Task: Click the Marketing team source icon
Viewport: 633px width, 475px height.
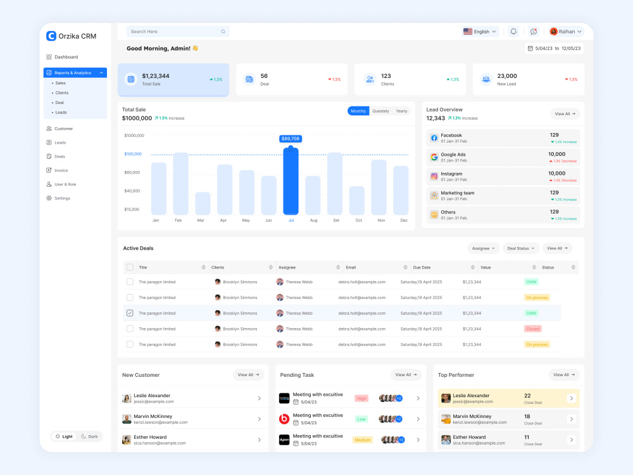Action: tap(434, 196)
